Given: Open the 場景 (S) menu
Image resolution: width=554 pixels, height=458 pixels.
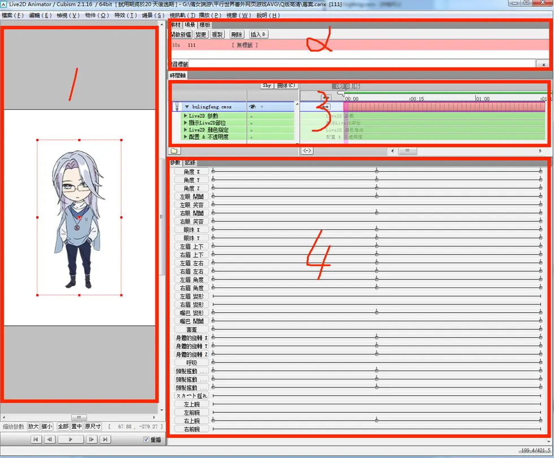Looking at the screenshot, I should coord(153,15).
